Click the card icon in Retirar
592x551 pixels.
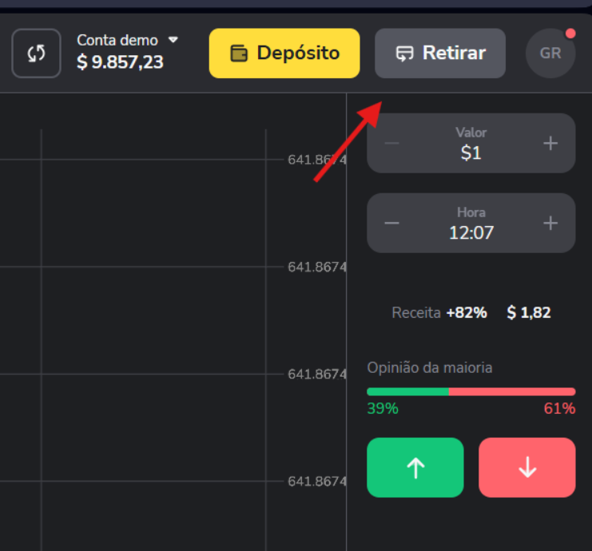point(404,54)
